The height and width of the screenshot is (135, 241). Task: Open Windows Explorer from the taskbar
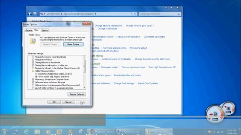(37, 132)
